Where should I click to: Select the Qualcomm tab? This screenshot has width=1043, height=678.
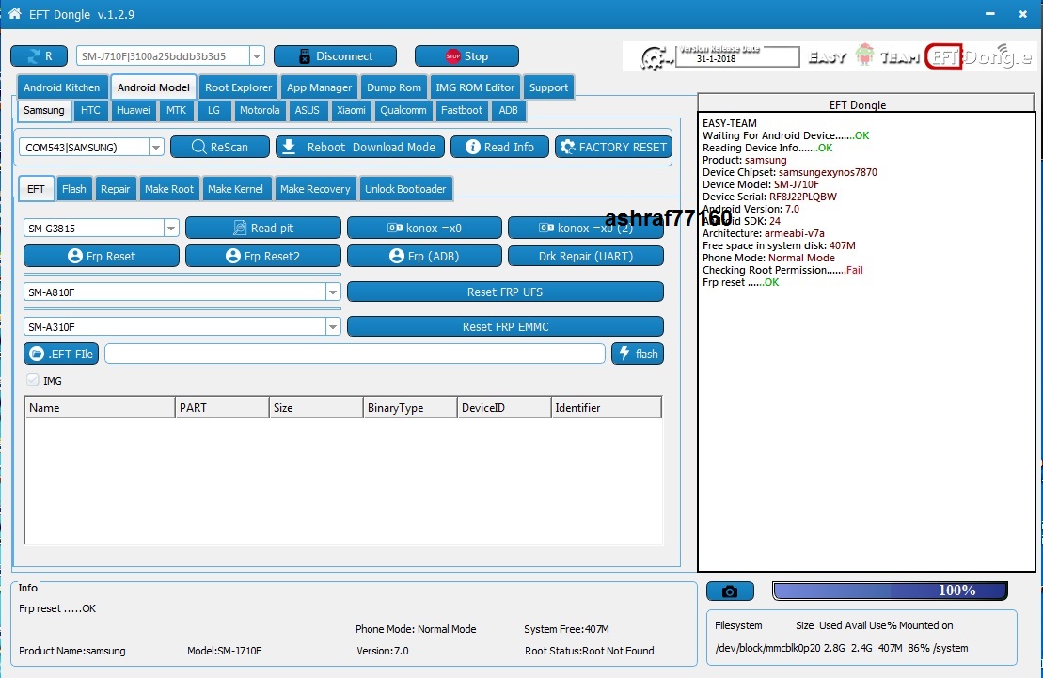403,110
